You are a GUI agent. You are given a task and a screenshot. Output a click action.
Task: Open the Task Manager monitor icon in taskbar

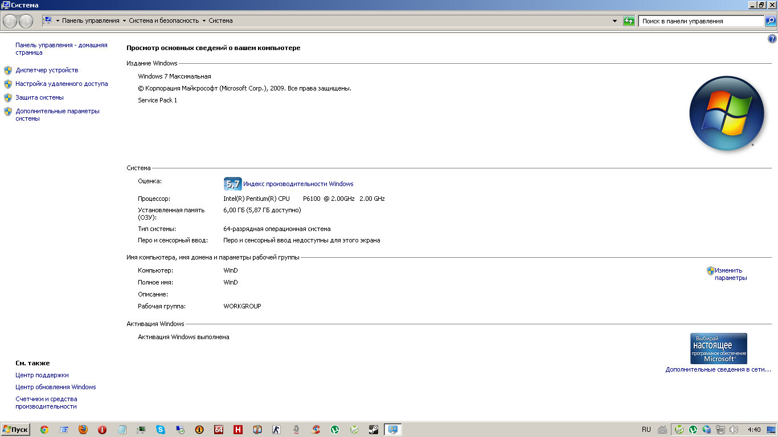coord(141,430)
